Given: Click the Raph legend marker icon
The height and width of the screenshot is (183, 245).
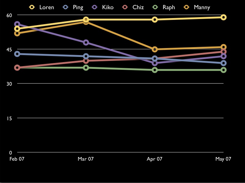Looking at the screenshot, I should click(x=155, y=7).
